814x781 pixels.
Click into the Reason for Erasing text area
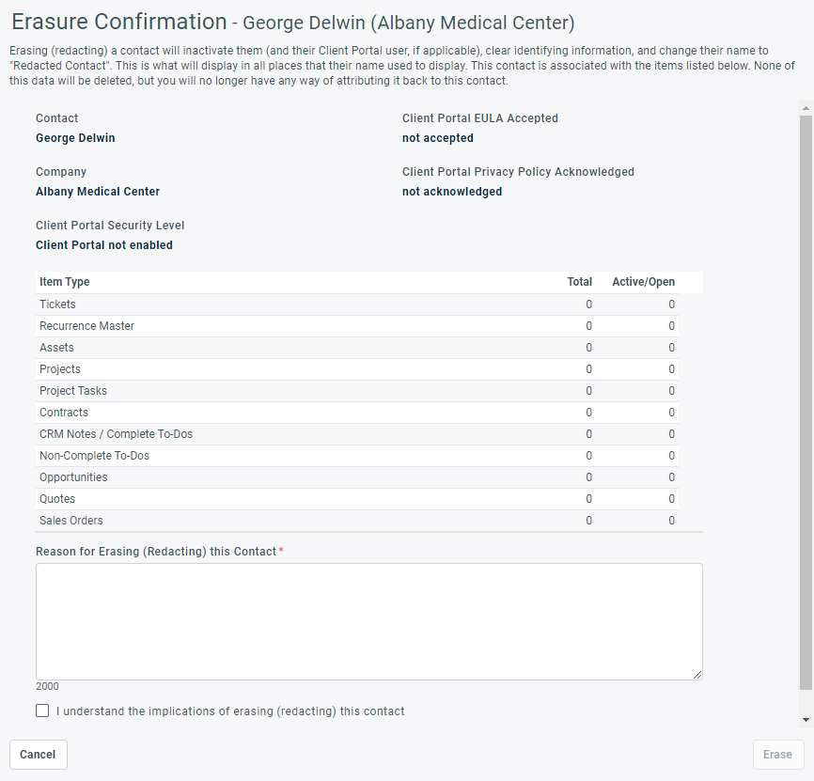[368, 621]
